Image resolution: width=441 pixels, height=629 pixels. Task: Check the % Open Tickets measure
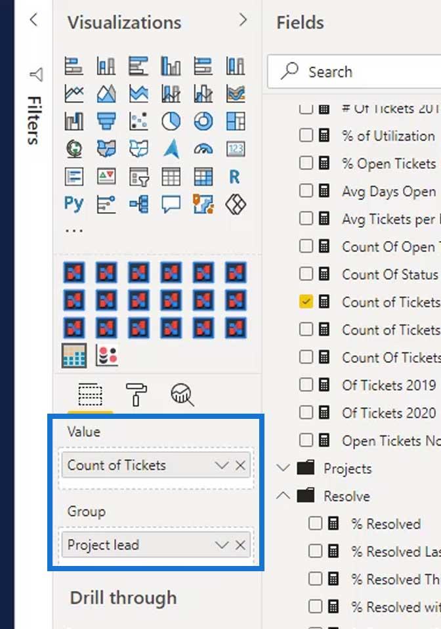(306, 163)
